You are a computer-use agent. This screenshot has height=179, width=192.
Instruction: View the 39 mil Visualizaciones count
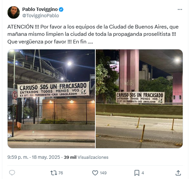point(86,157)
